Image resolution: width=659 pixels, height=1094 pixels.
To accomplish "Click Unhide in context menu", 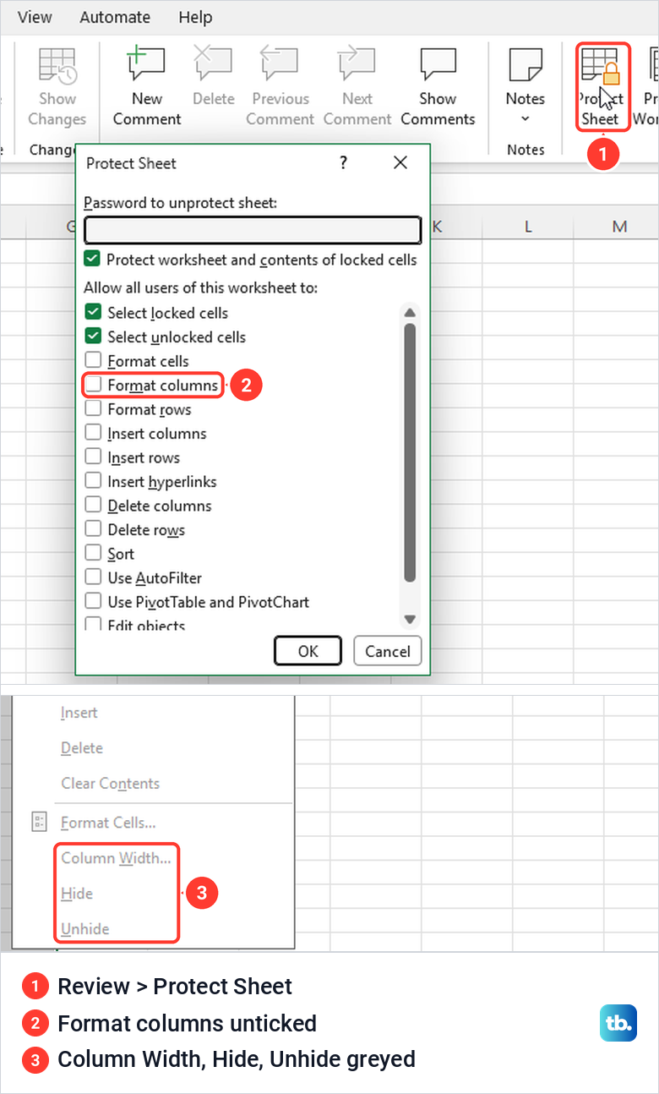I will click(85, 929).
